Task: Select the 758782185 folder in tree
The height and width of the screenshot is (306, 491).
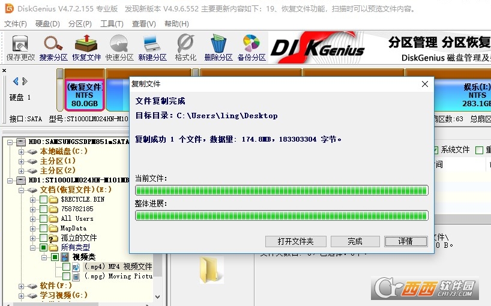Action: 77,209
